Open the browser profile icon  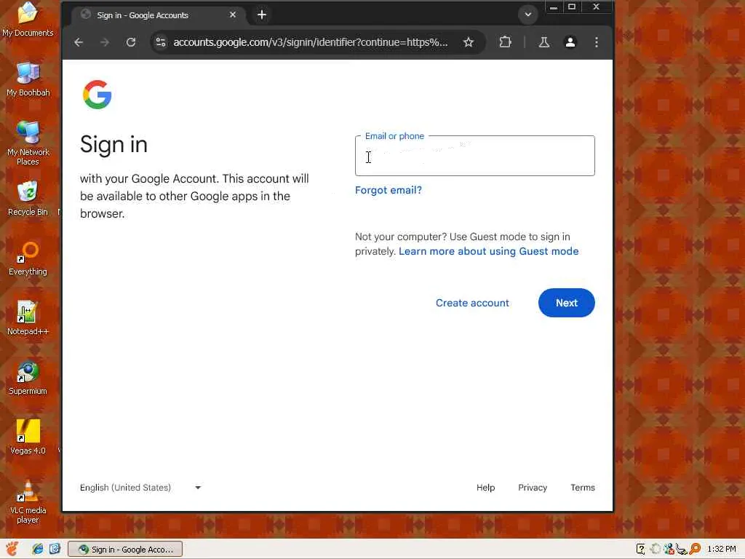(570, 42)
